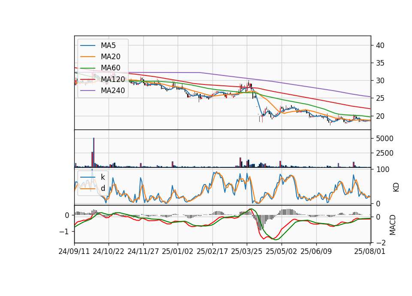Image resolution: width=412 pixels, height=296 pixels.
Task: Click the 25/06/09 date axis label
Action: click(x=316, y=251)
